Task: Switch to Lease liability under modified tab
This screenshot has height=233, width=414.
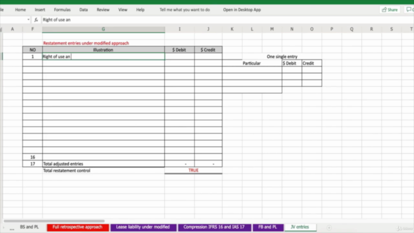Action: point(143,227)
